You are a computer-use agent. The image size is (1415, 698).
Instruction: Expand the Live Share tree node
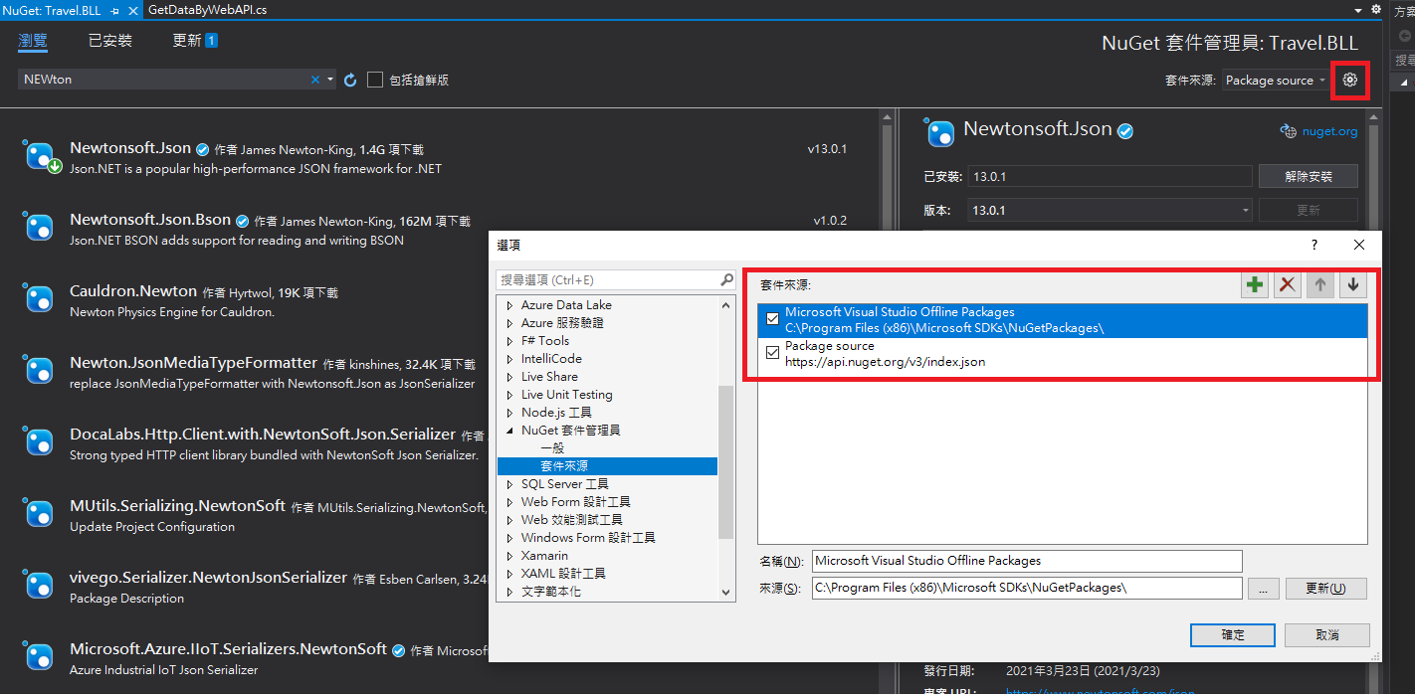tap(510, 377)
